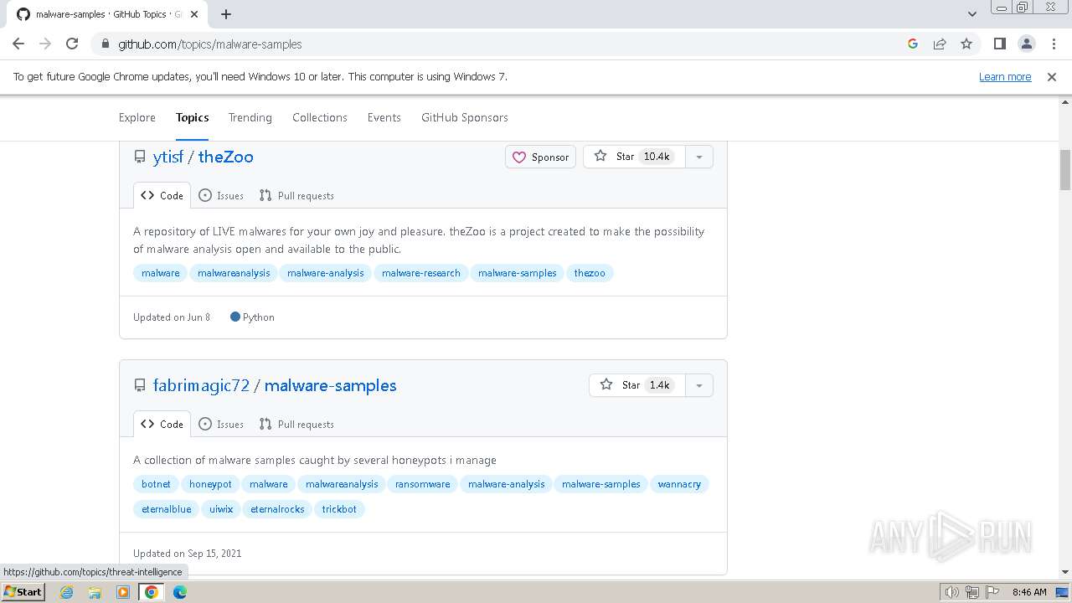Expand star lists dropdown for theZoo
This screenshot has width=1072, height=603.
coord(699,157)
